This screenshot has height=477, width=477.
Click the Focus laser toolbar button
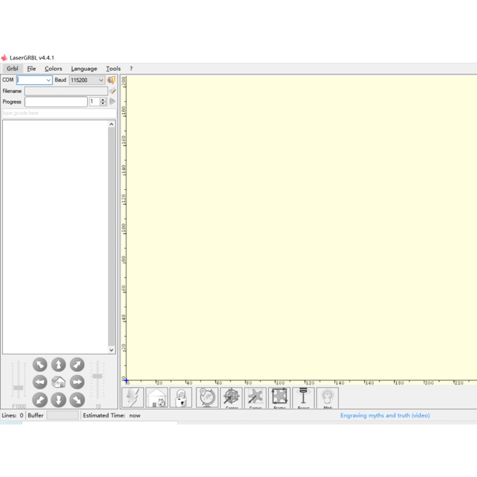(303, 397)
